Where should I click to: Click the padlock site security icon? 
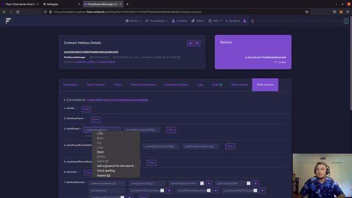51,12
